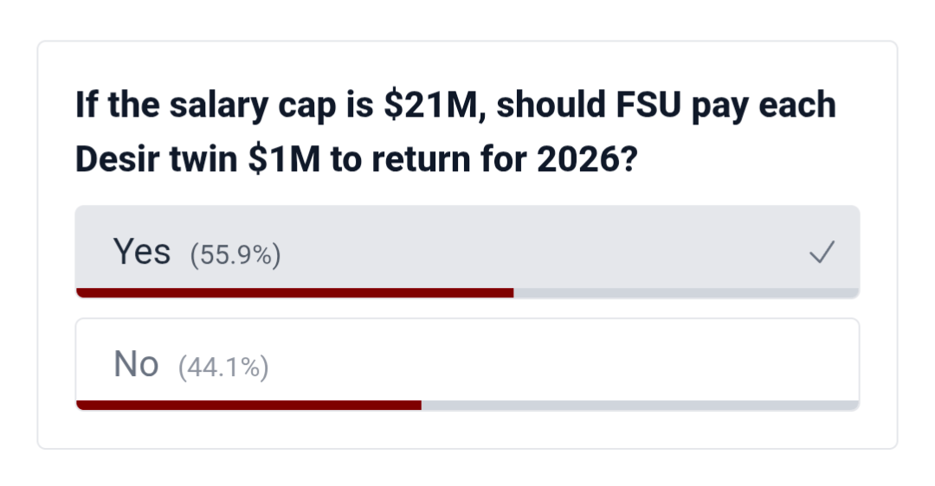
Task: Click the gray unfilled part of No bar
Action: 640,405
